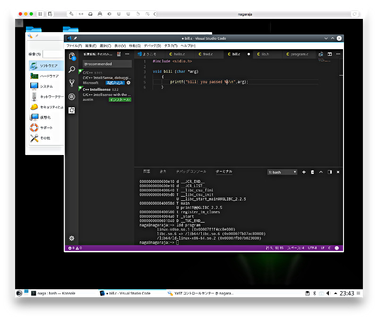The height and width of the screenshot is (319, 378).
Task: Switch to the ようこそ welcome tab
Action: tap(149, 54)
